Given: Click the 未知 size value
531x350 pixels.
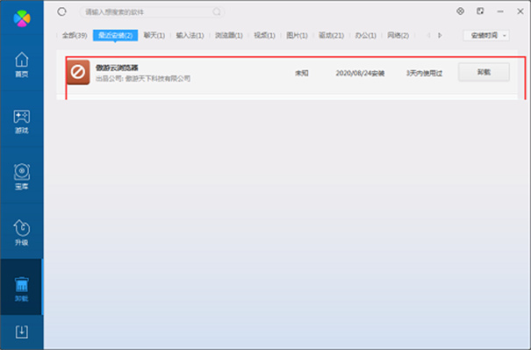Looking at the screenshot, I should pyautogui.click(x=301, y=73).
